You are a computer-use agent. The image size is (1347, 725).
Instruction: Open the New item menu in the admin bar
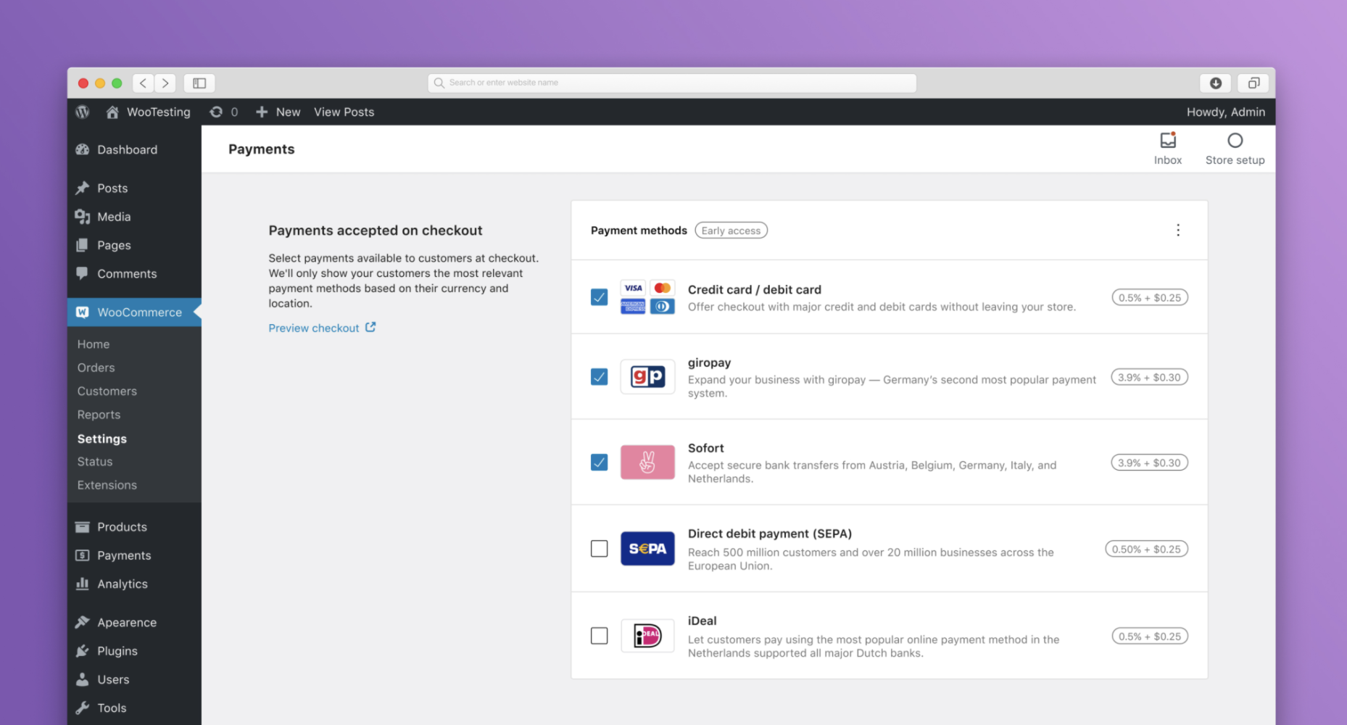coord(278,112)
